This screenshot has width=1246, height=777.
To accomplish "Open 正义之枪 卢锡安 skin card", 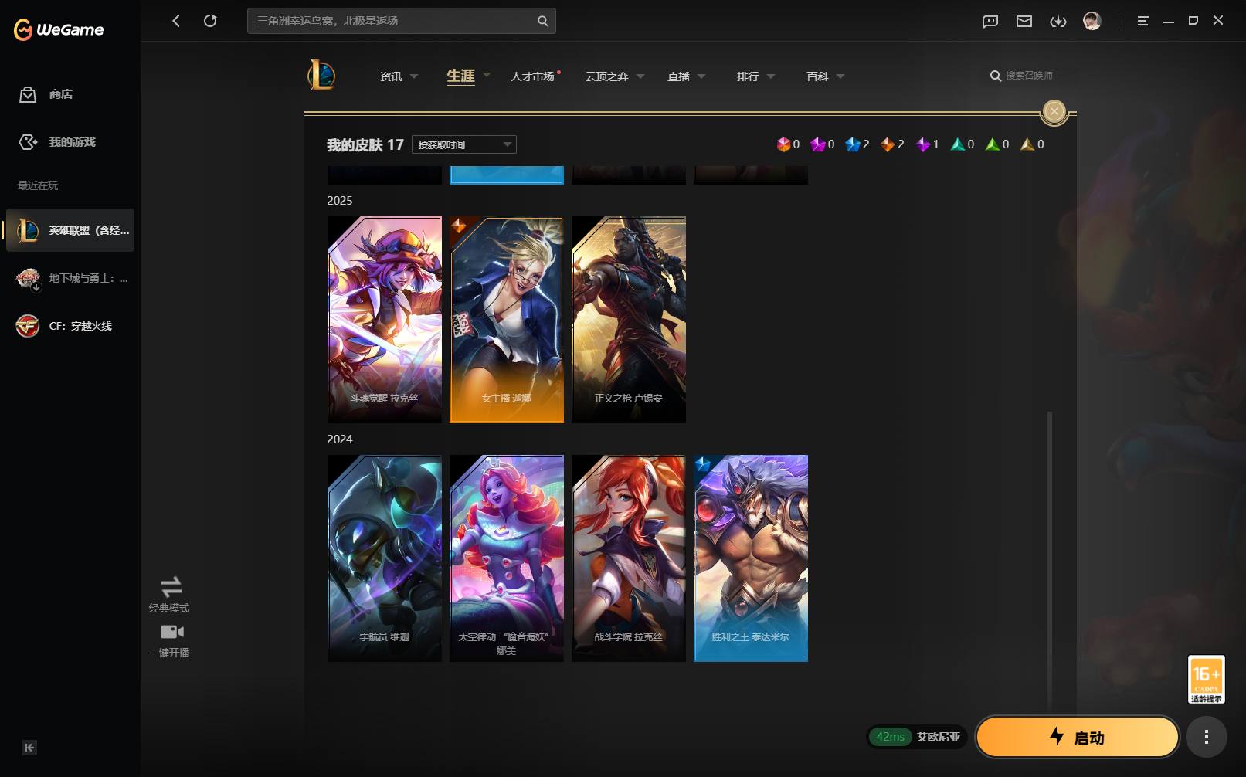I will pyautogui.click(x=629, y=320).
